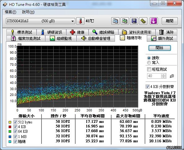Open the 說明(H) menu

(x=28, y=12)
